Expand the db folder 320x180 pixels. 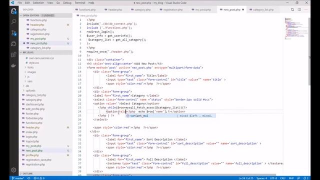point(27,86)
